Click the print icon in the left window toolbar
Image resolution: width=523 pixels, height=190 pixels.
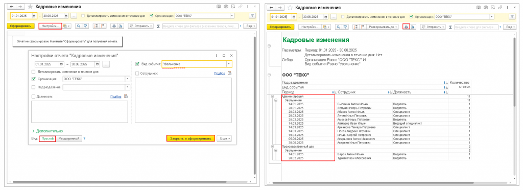tap(114, 26)
